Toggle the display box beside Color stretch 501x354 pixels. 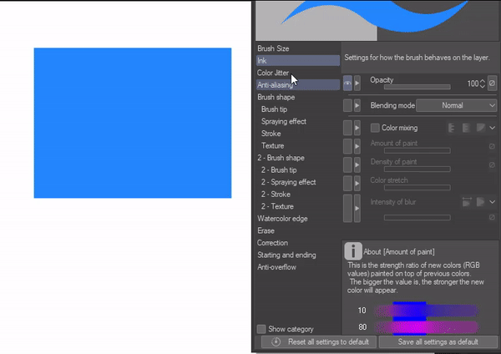347,184
